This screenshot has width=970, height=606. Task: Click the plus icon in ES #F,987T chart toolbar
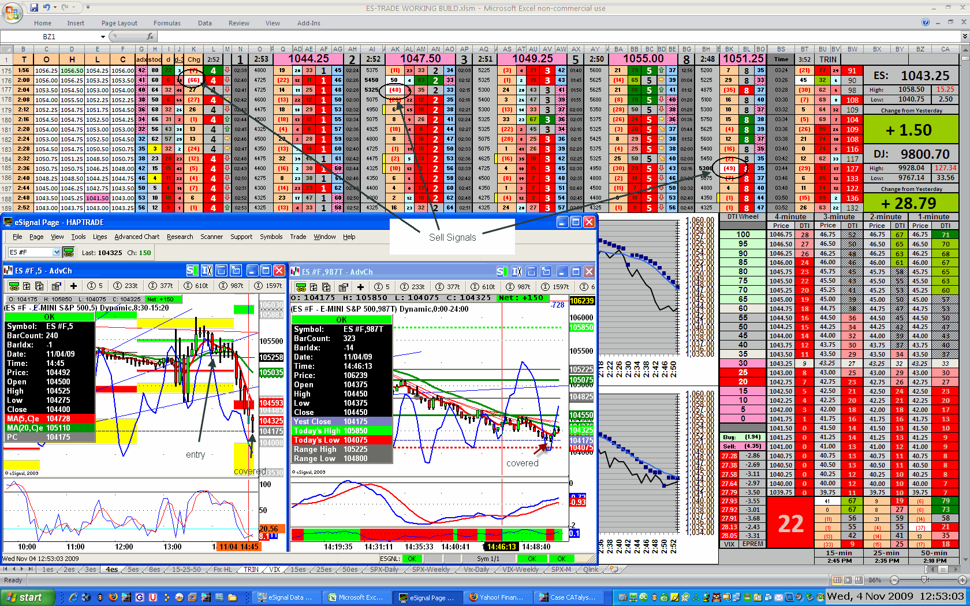coord(360,287)
